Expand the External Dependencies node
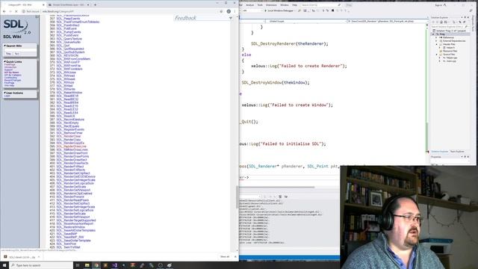This screenshot has height=269, width=478. point(437,41)
